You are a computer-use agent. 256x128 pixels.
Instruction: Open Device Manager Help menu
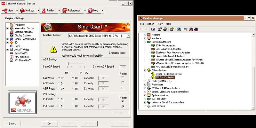[168, 24]
